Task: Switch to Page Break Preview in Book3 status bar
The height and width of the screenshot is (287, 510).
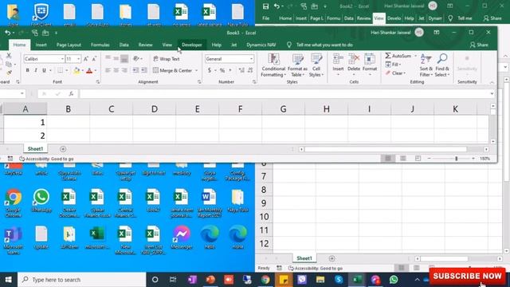Action: pos(418,159)
